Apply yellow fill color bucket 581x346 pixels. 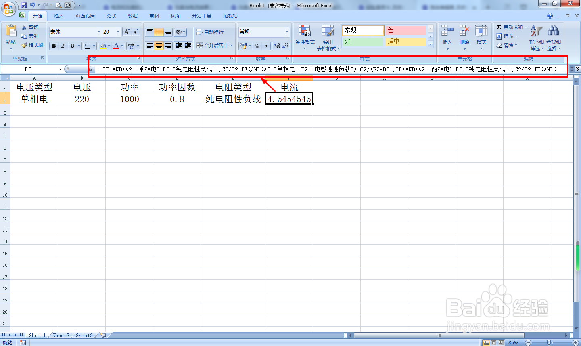[103, 46]
